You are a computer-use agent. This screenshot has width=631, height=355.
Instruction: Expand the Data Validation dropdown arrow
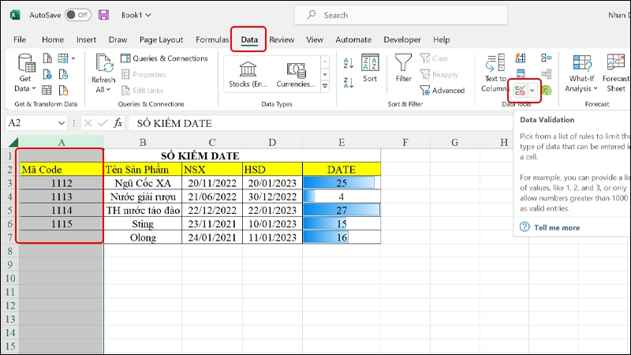[532, 91]
